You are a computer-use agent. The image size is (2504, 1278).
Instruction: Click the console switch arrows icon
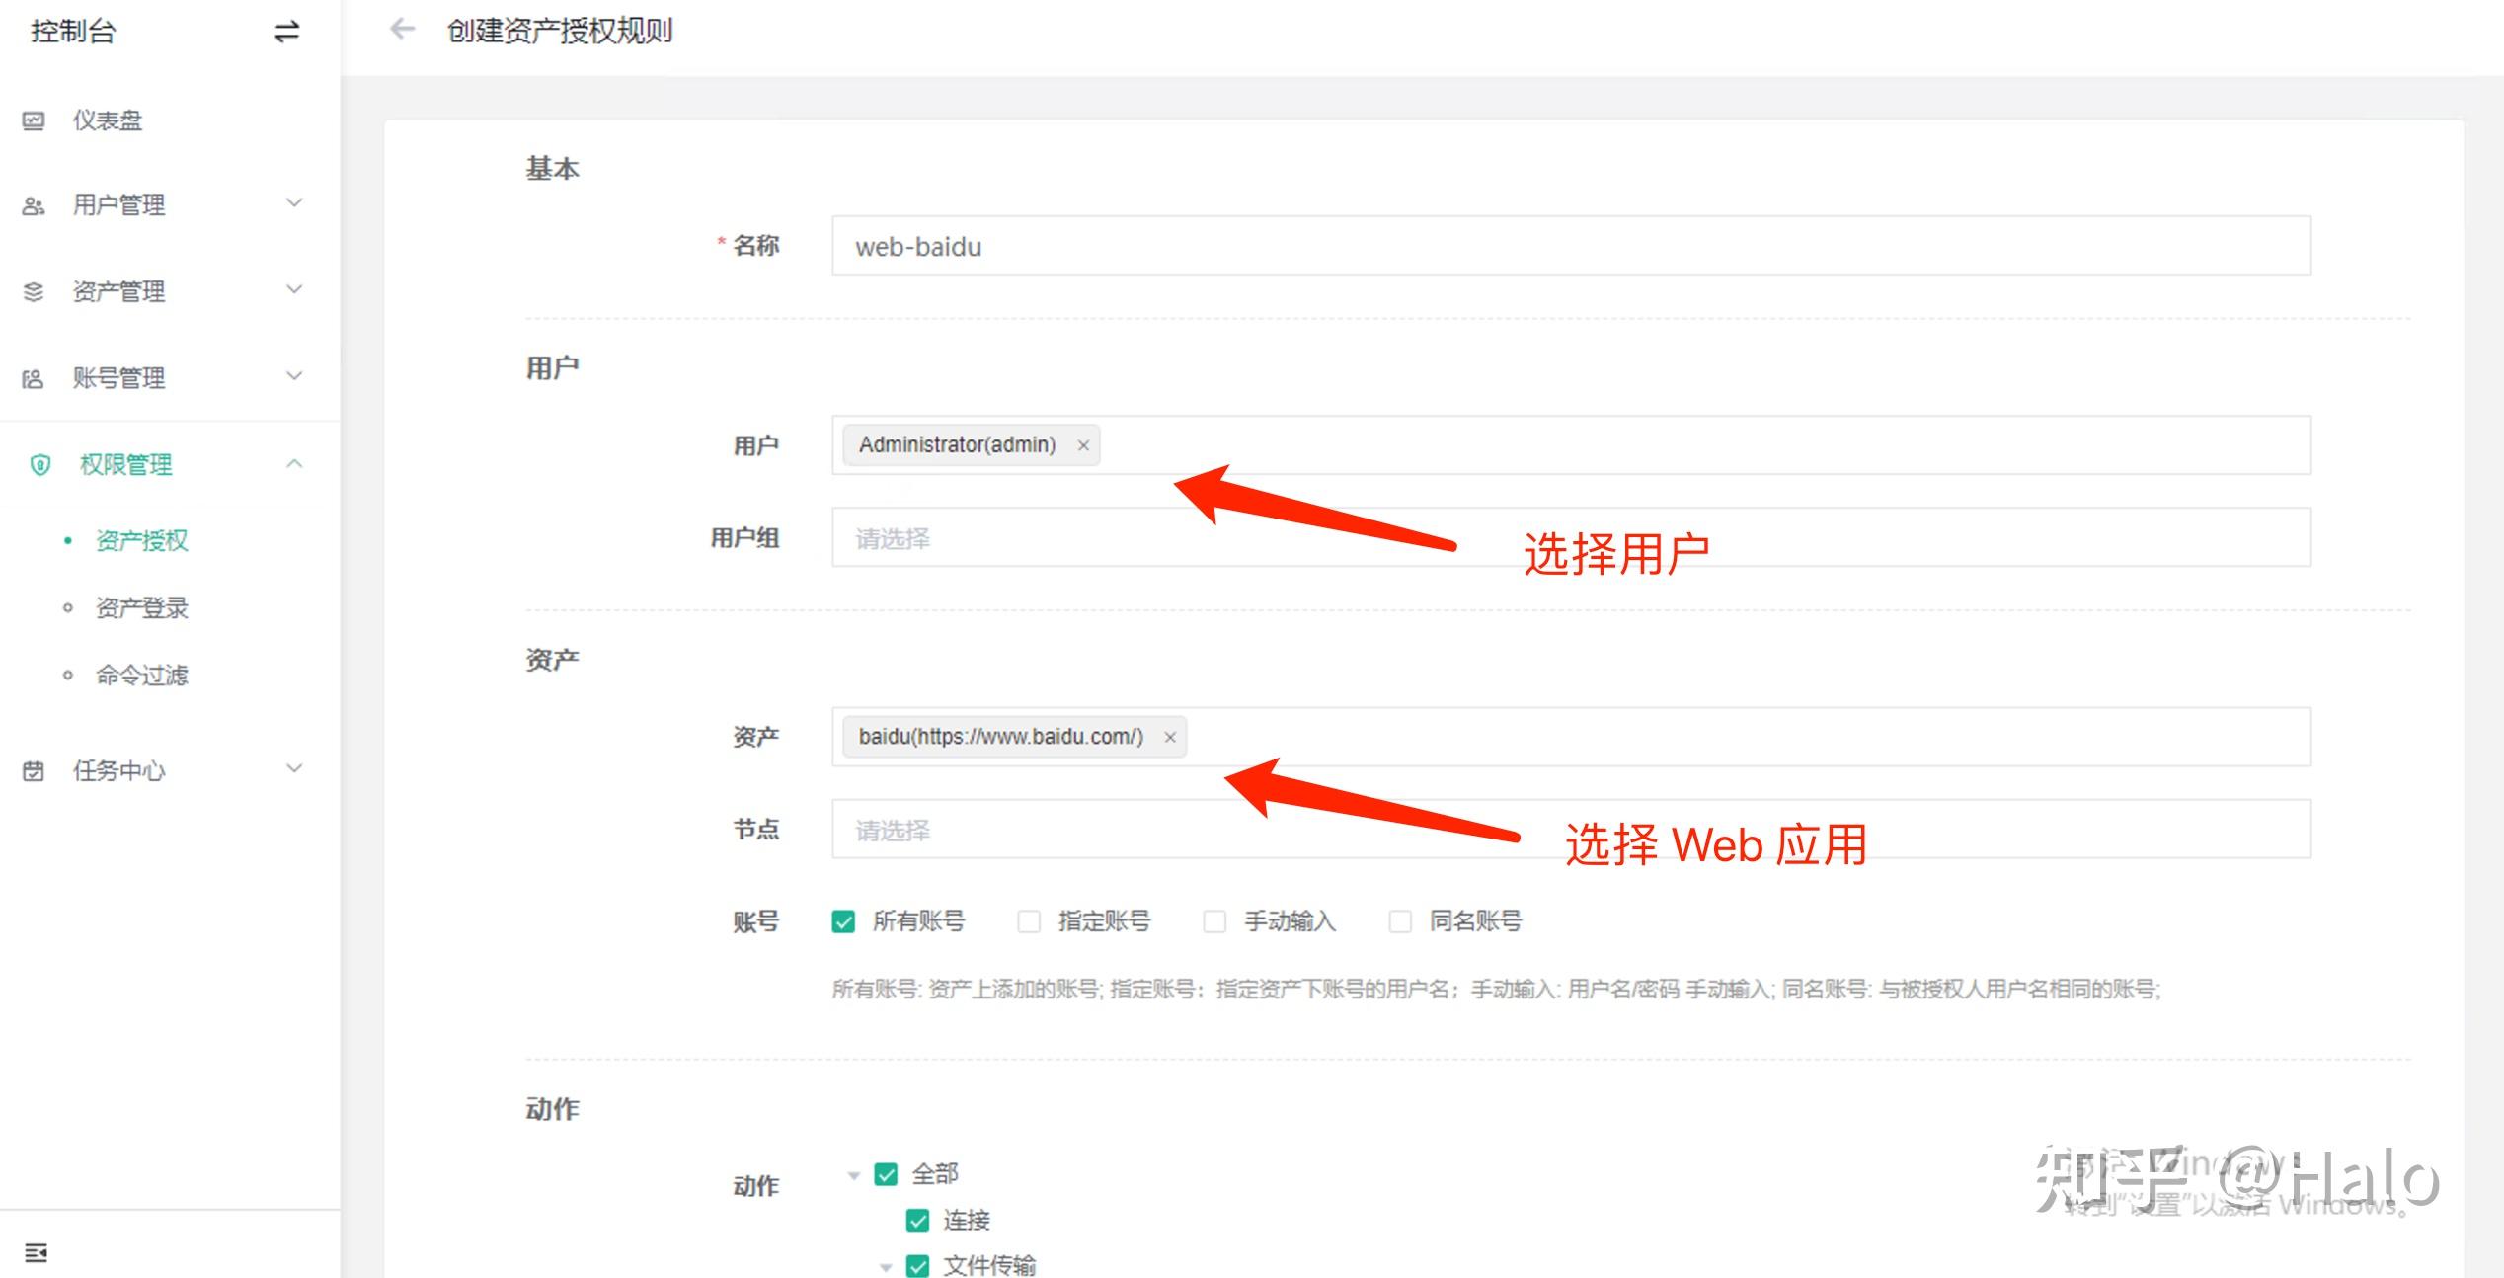coord(286,32)
